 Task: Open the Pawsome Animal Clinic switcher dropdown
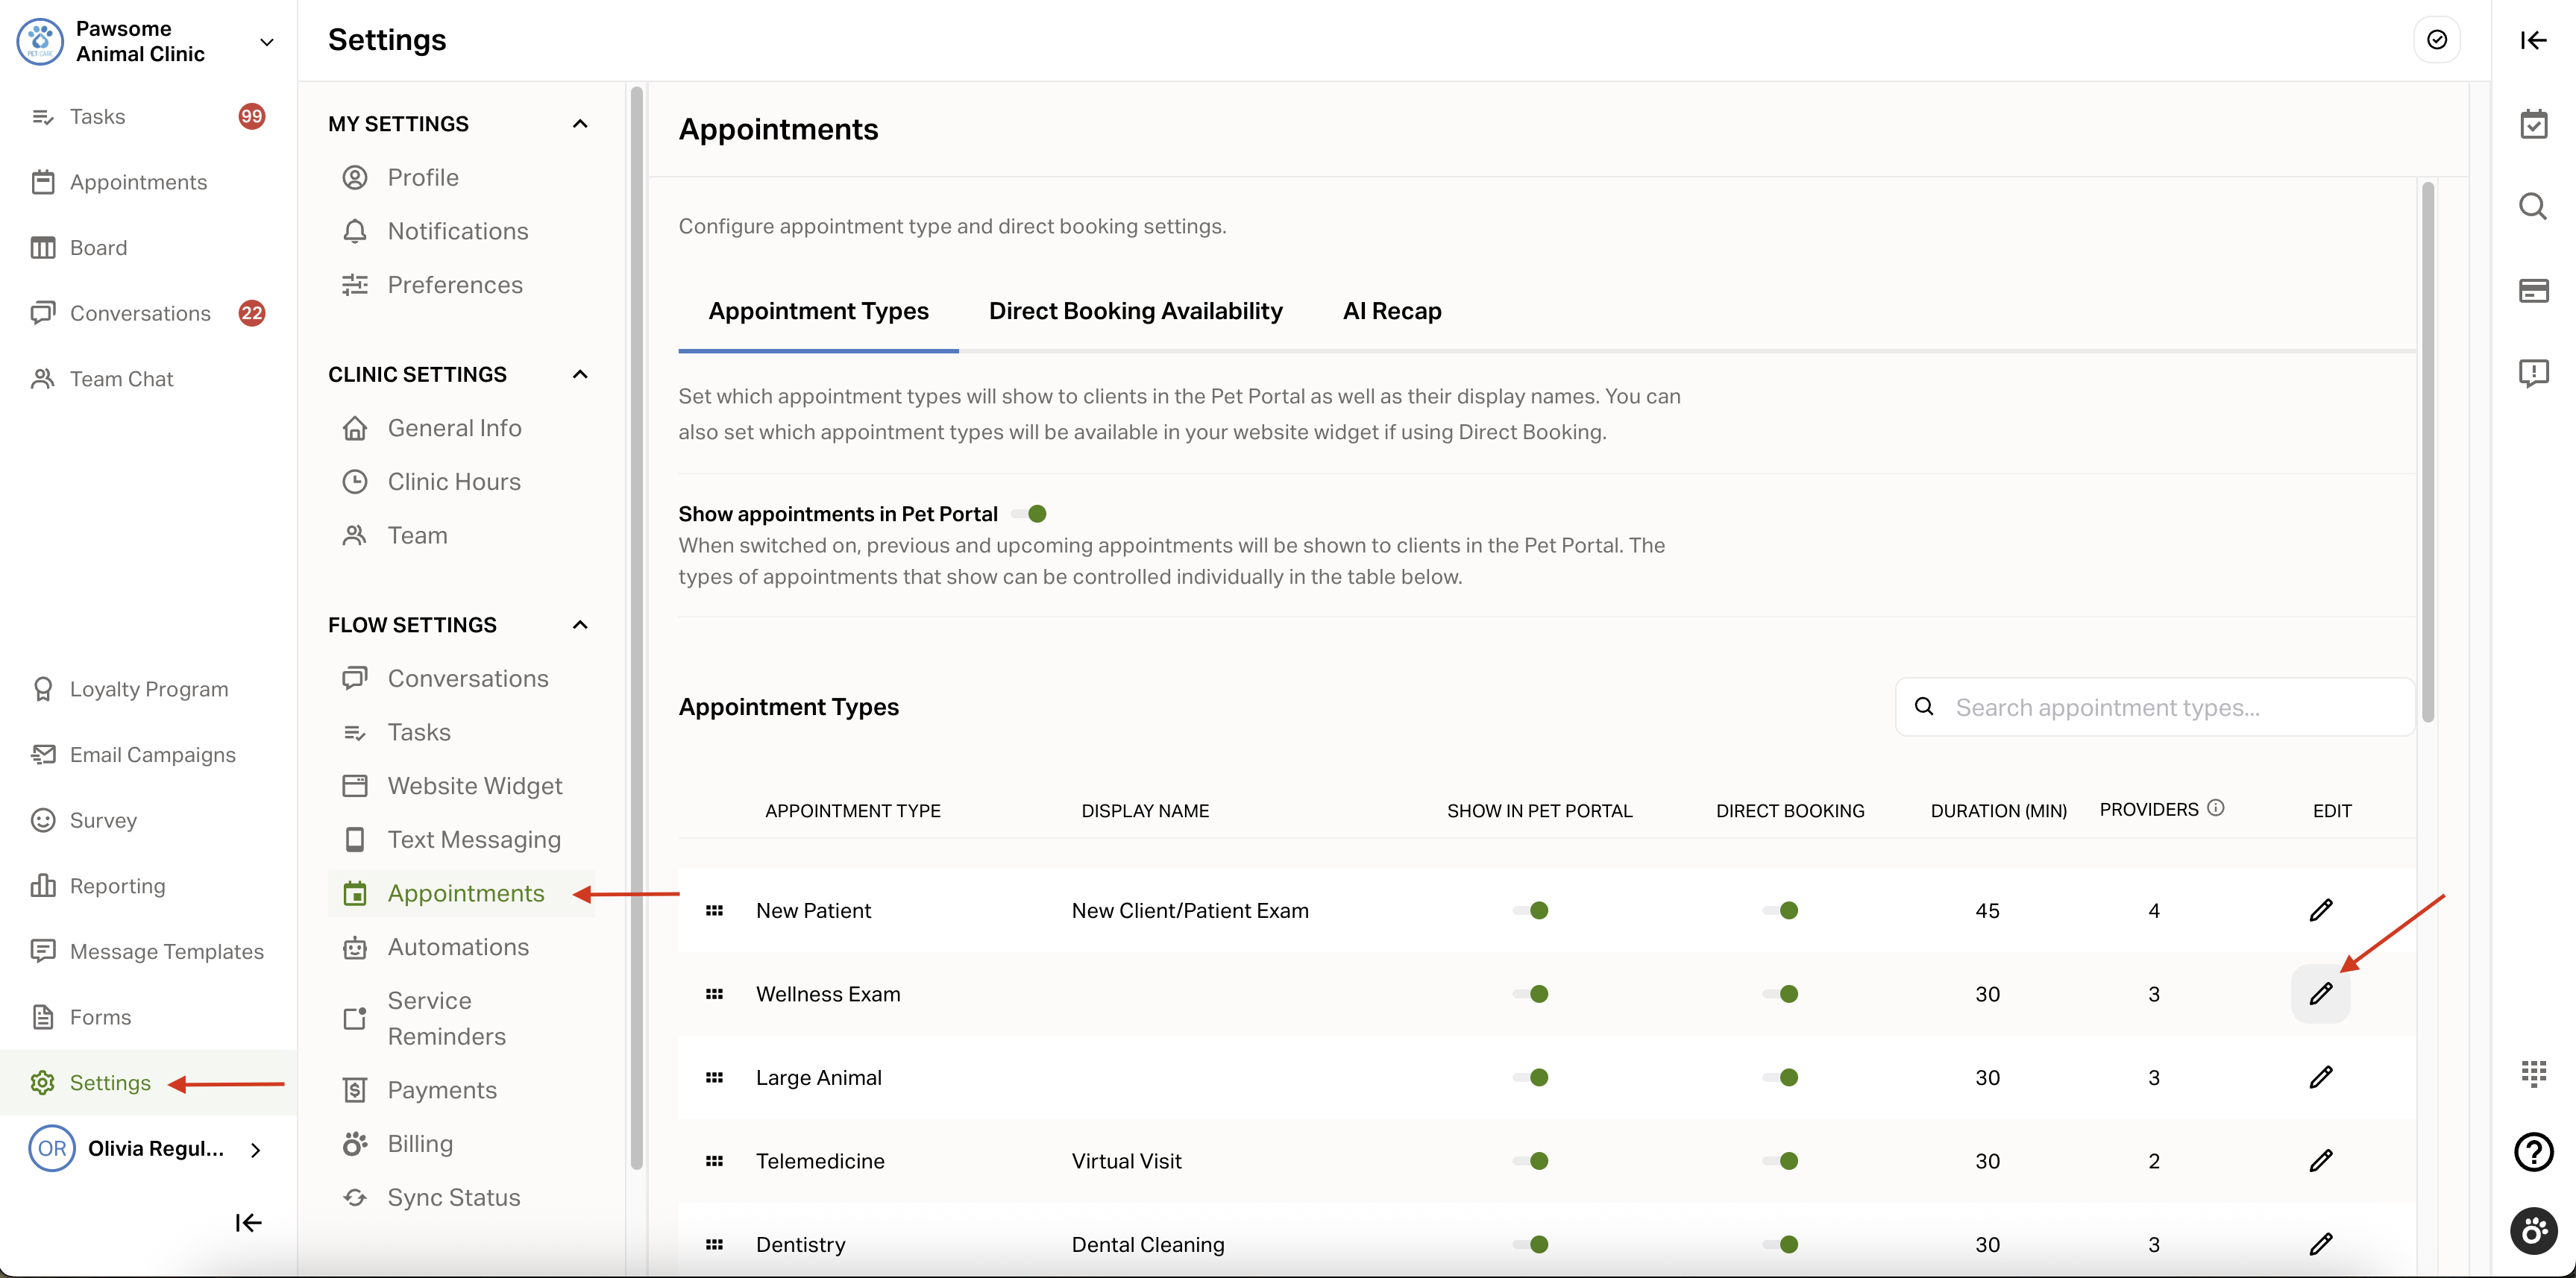[x=266, y=42]
